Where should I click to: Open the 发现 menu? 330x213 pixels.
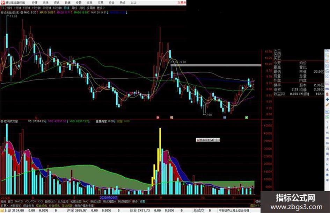click(89, 3)
